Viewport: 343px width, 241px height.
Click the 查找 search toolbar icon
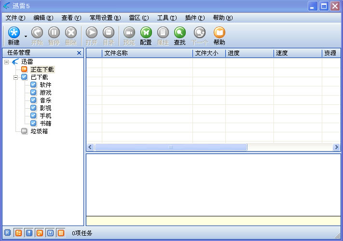point(180,33)
